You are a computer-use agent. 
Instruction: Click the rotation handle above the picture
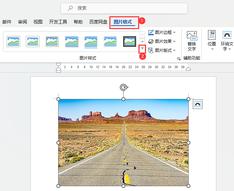point(124,88)
